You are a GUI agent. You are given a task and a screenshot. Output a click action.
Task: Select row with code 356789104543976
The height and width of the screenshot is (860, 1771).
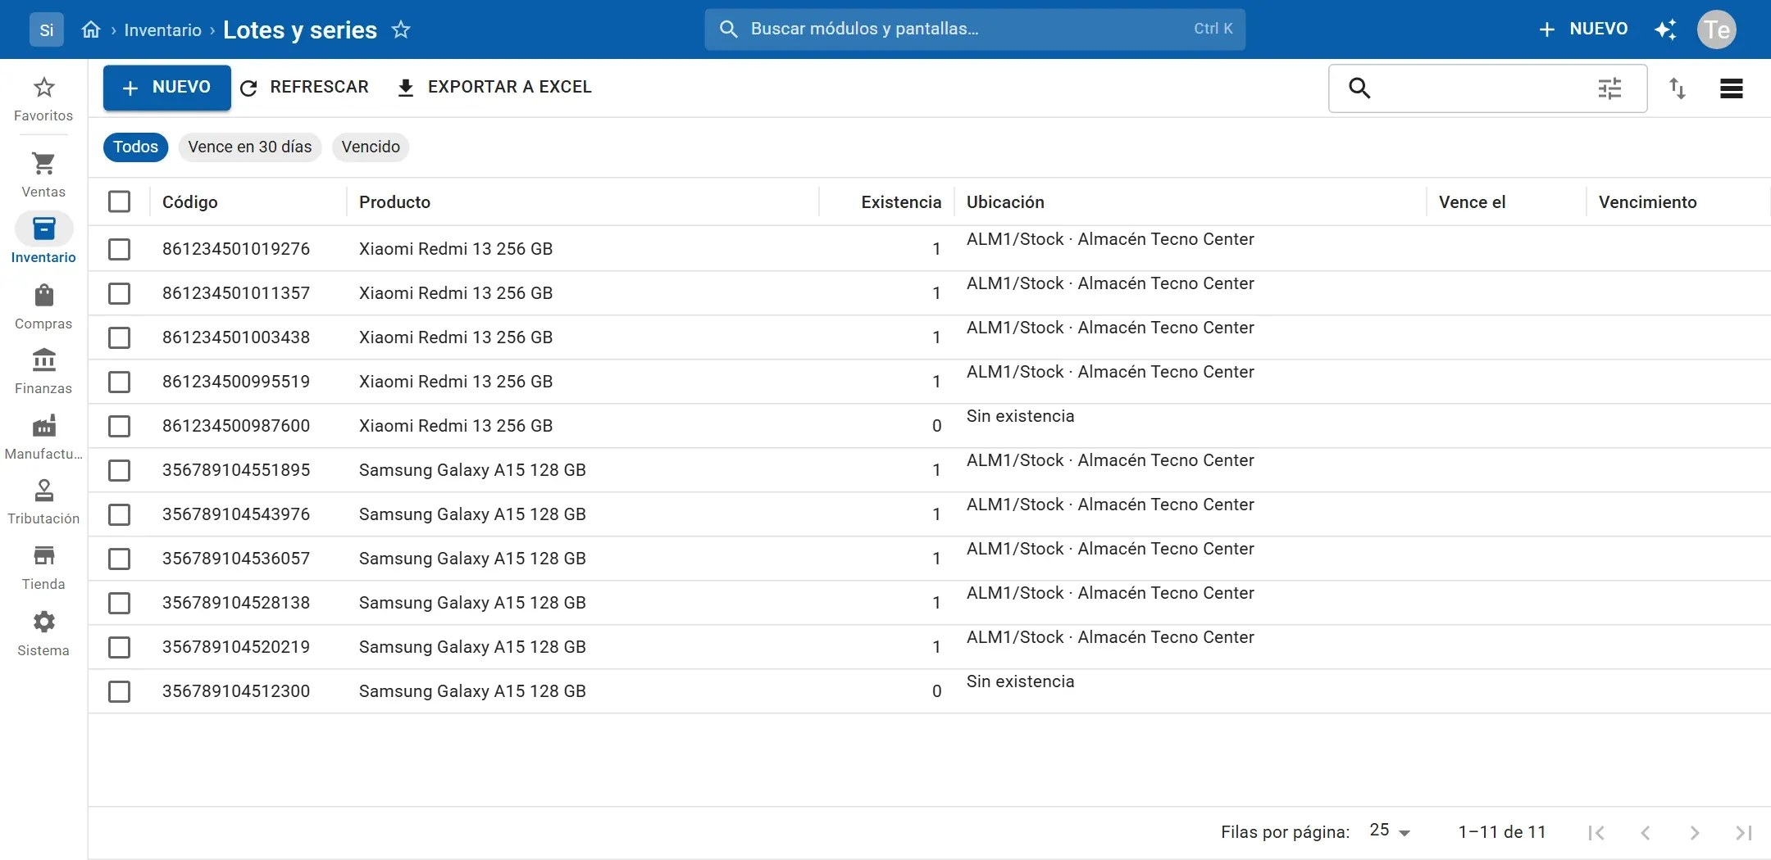(120, 514)
